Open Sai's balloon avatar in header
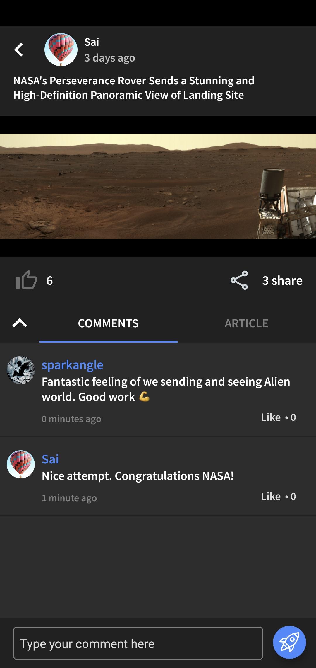The width and height of the screenshot is (316, 668). [x=61, y=50]
